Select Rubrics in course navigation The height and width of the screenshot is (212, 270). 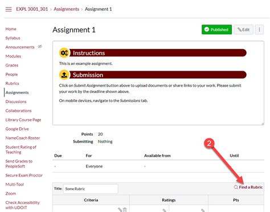(13, 83)
